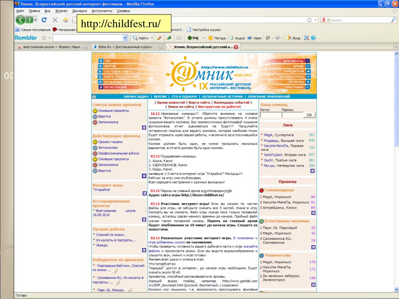Viewport: 399px width, 299px height.
Task: Click the magnifier in the Yandex search box
Action: 394,20
